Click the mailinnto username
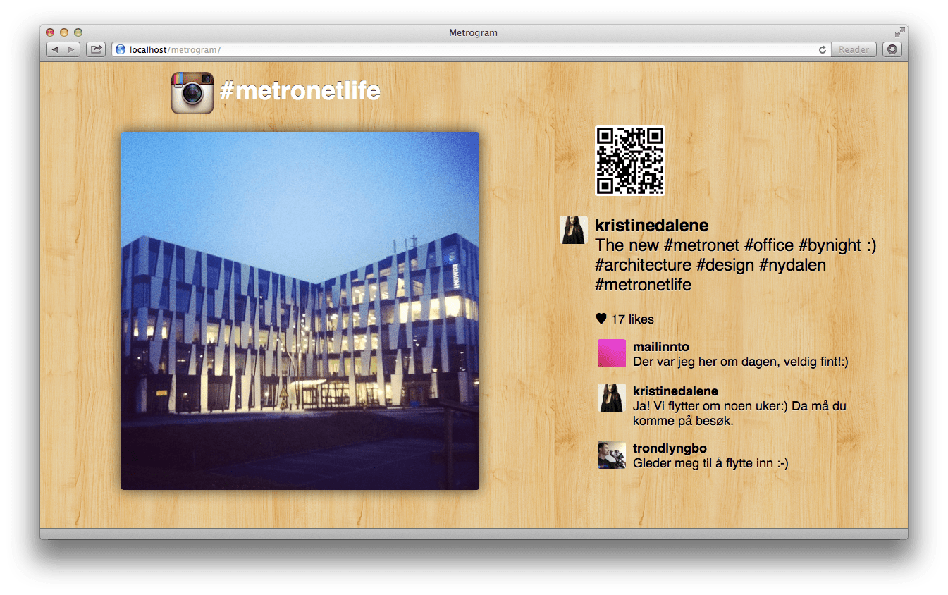The height and width of the screenshot is (595, 948). (x=660, y=346)
